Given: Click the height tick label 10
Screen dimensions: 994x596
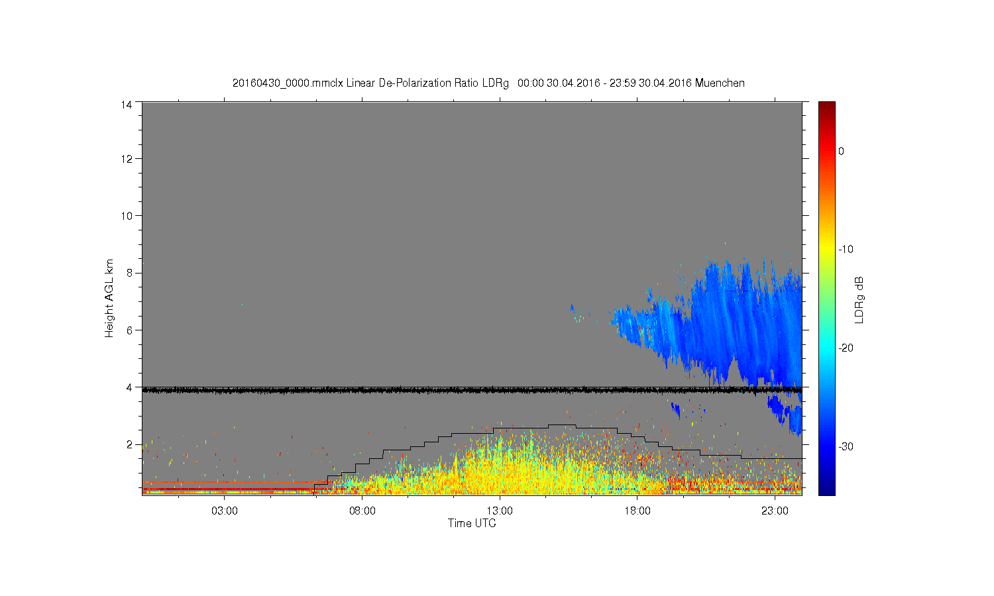Looking at the screenshot, I should coord(127,216).
